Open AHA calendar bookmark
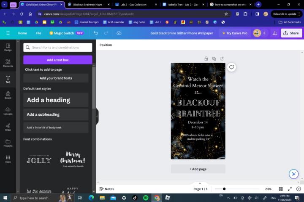 [114, 22]
